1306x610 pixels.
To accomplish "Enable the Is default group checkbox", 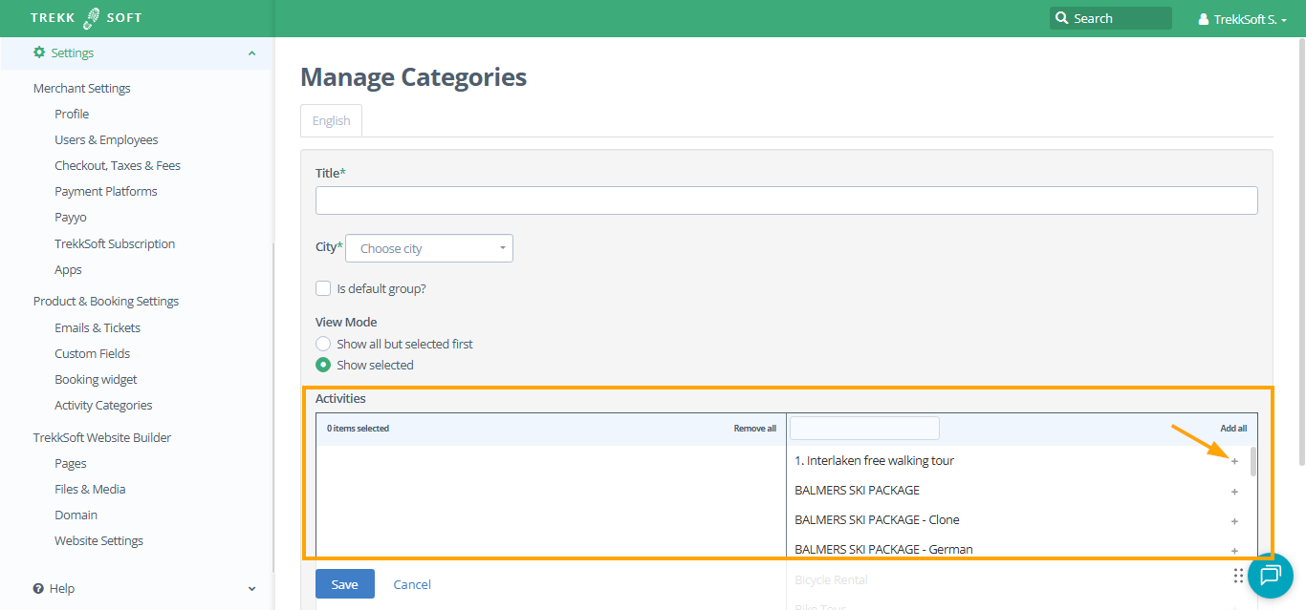I will coord(323,288).
